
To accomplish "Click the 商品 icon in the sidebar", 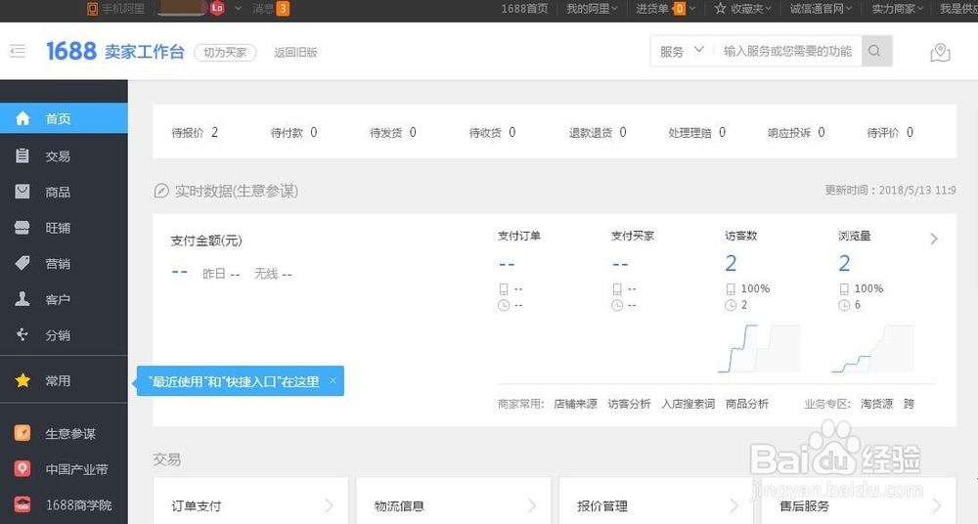I will pyautogui.click(x=22, y=192).
